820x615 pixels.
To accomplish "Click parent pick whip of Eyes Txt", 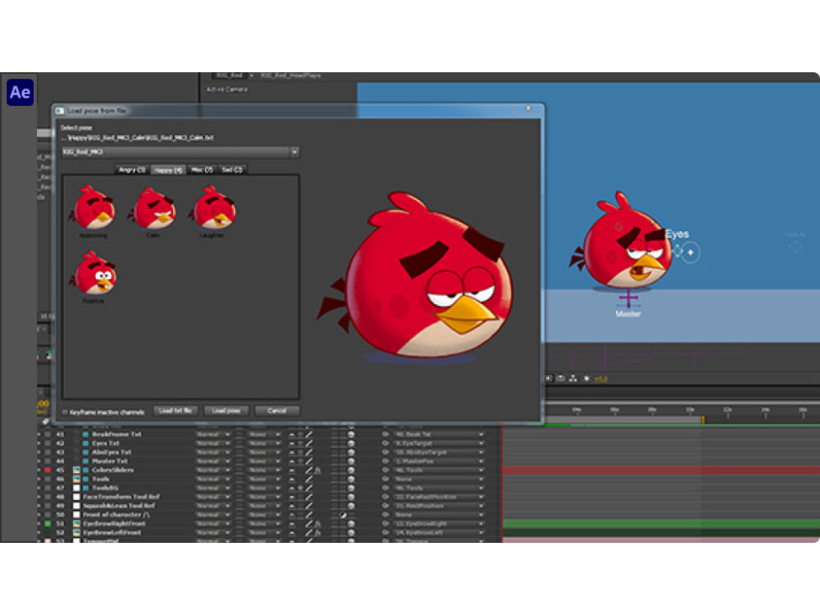I will tap(385, 444).
